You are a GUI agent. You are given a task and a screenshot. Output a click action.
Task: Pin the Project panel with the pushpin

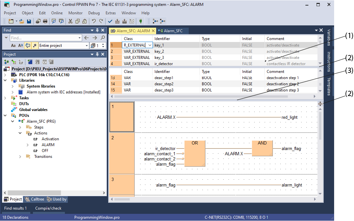click(x=97, y=54)
